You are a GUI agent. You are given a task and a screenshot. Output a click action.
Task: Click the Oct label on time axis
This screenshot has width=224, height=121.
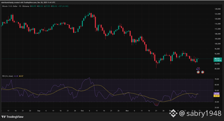click(x=82, y=110)
